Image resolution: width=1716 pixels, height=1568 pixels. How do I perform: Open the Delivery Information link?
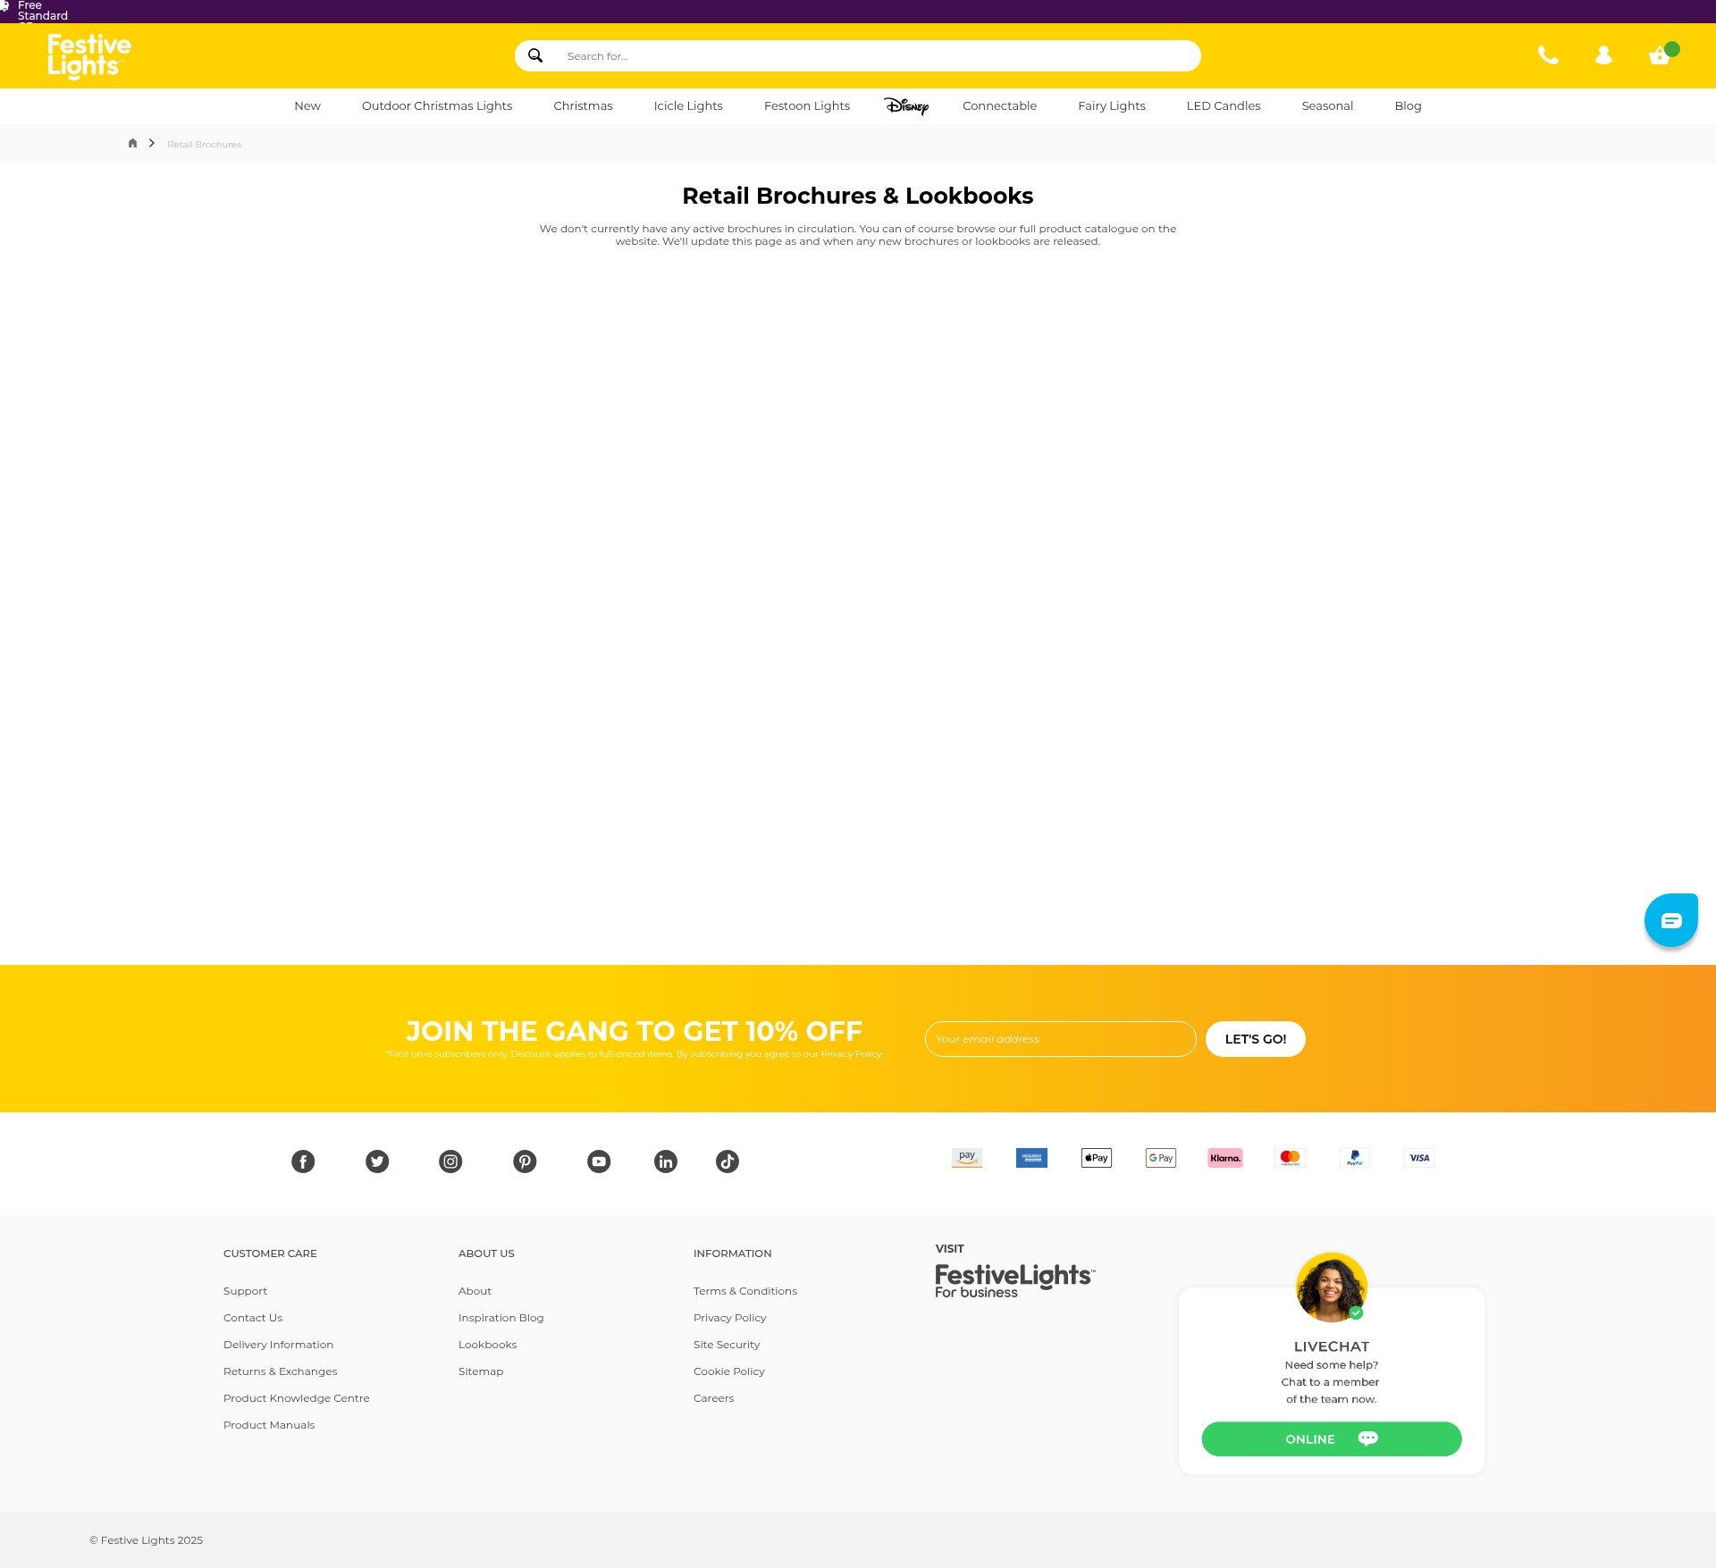[278, 1345]
